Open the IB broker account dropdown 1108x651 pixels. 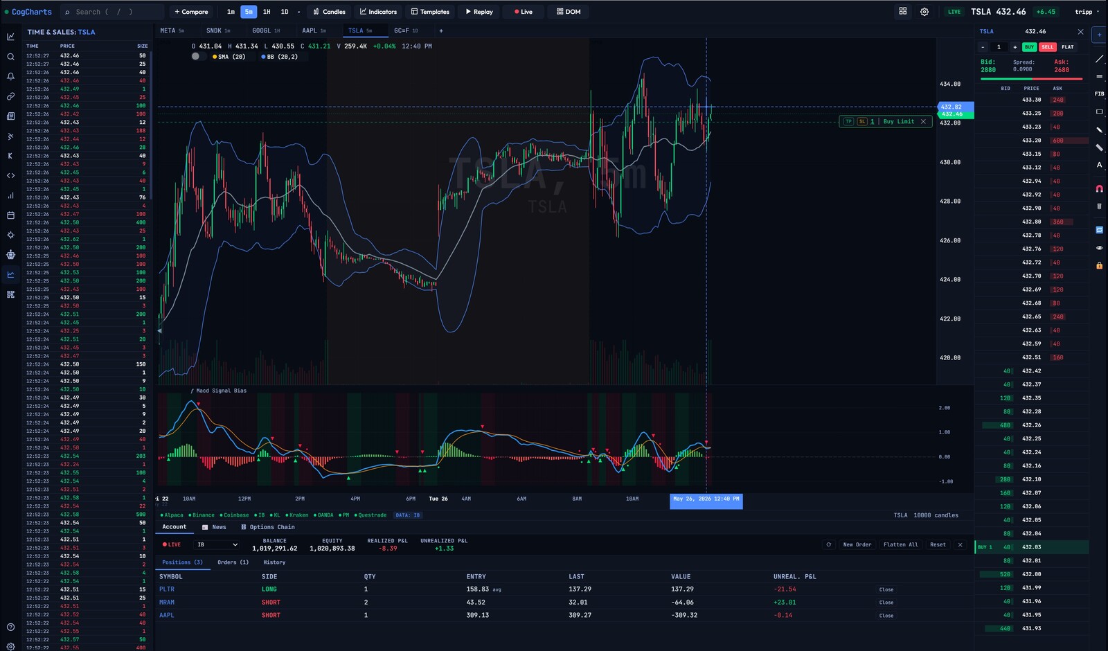click(217, 545)
